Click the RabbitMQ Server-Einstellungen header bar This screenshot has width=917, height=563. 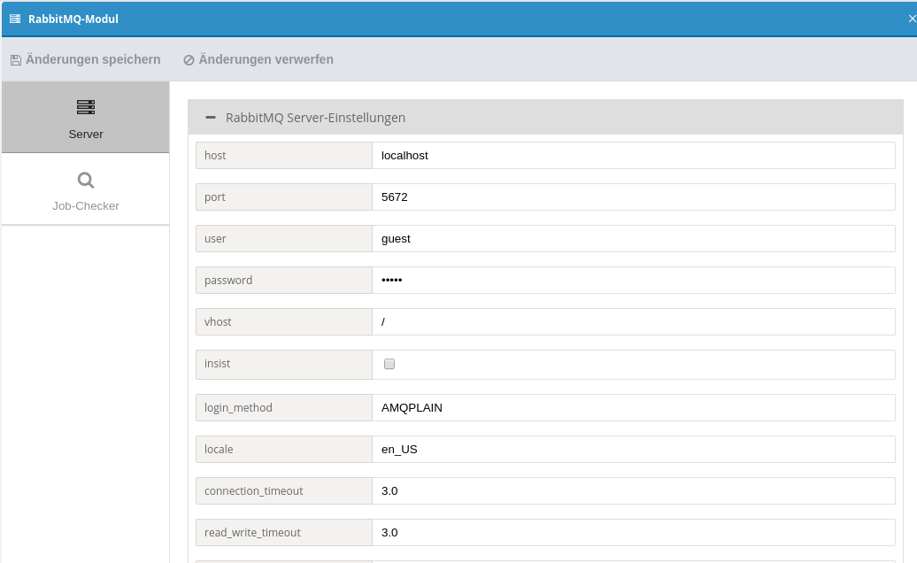543,117
